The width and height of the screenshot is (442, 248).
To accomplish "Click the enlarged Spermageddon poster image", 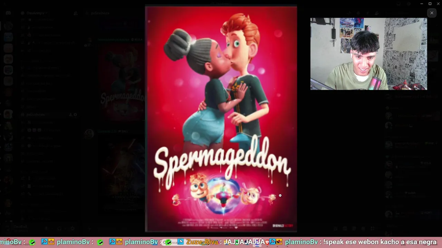I will coord(221,119).
